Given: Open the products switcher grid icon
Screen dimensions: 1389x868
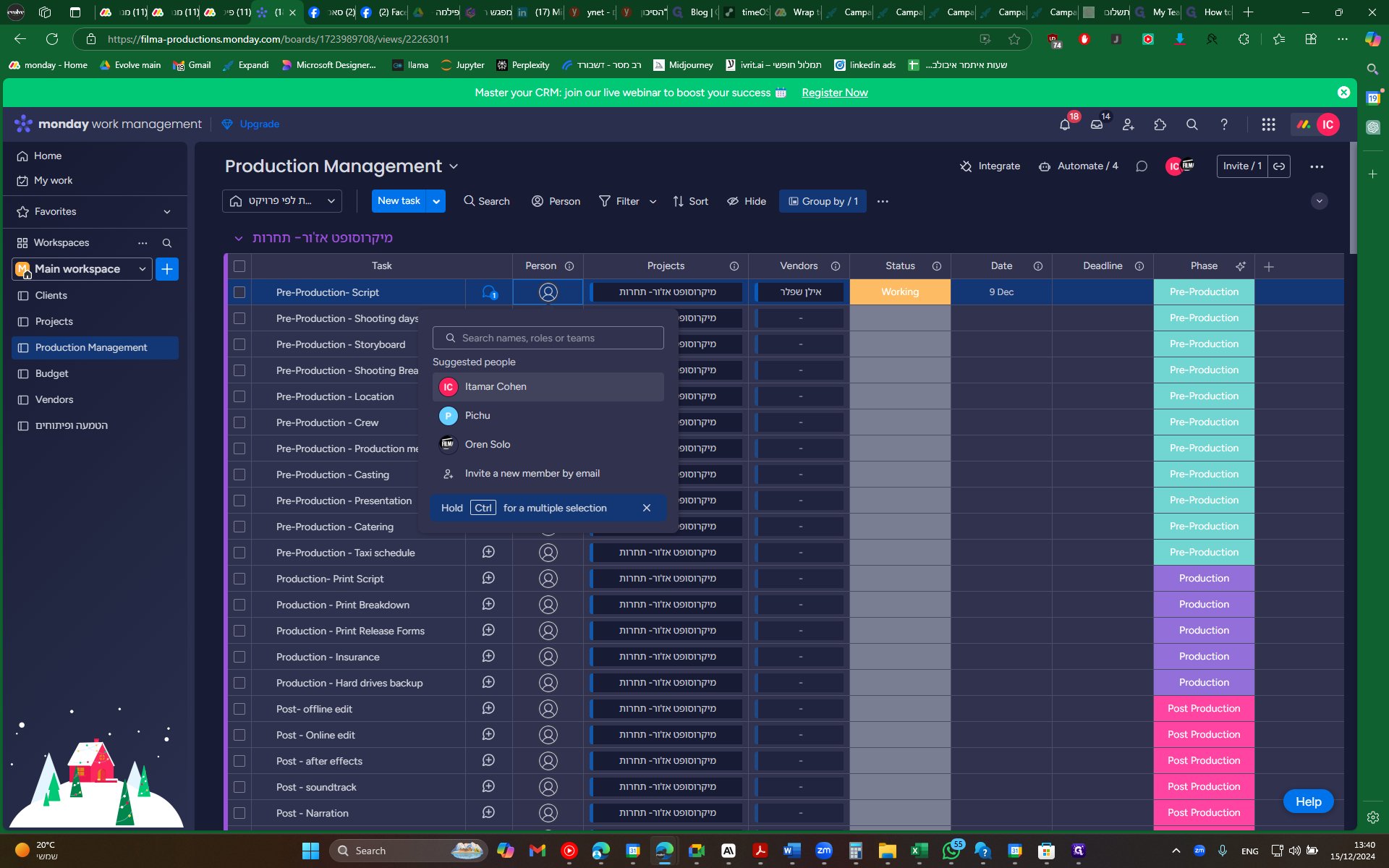Looking at the screenshot, I should pos(1268,124).
